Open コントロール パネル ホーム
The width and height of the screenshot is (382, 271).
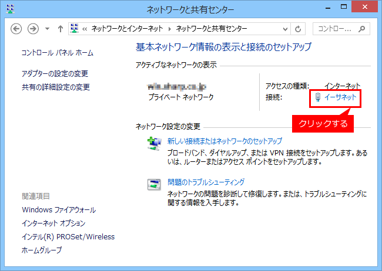[58, 53]
